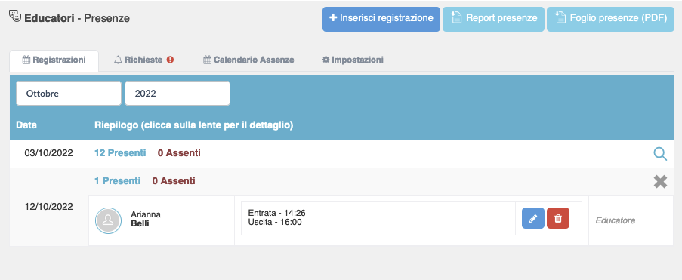This screenshot has width=682, height=280.
Task: Open details with the magnifying glass icon
Action: pyautogui.click(x=660, y=154)
